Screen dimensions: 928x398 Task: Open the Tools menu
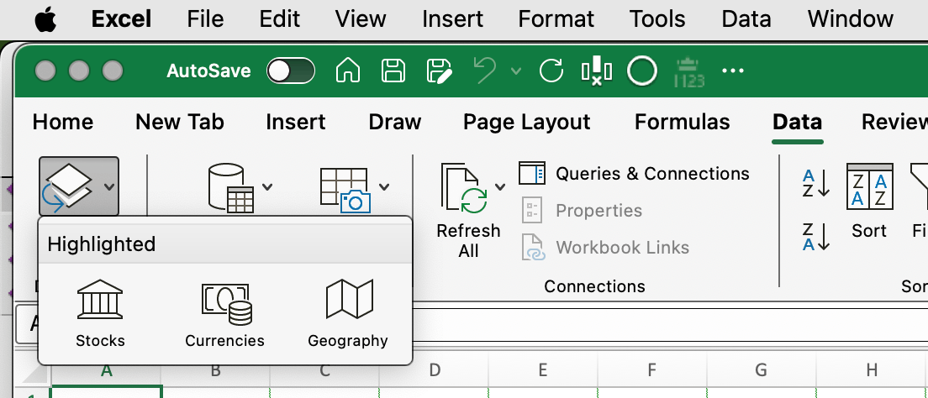click(657, 19)
